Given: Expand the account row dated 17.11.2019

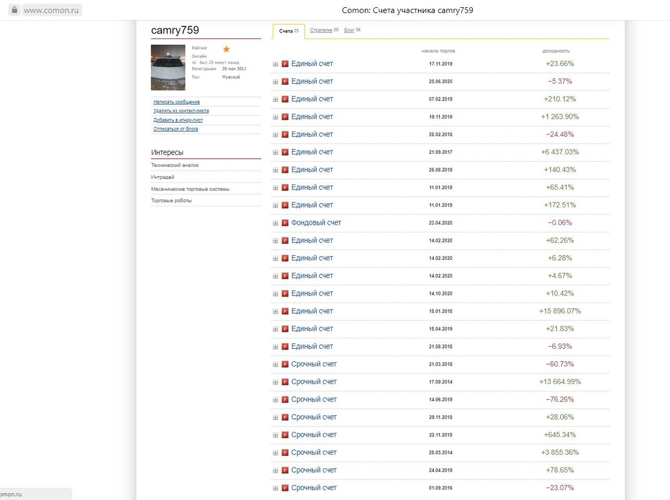Looking at the screenshot, I should tap(275, 64).
